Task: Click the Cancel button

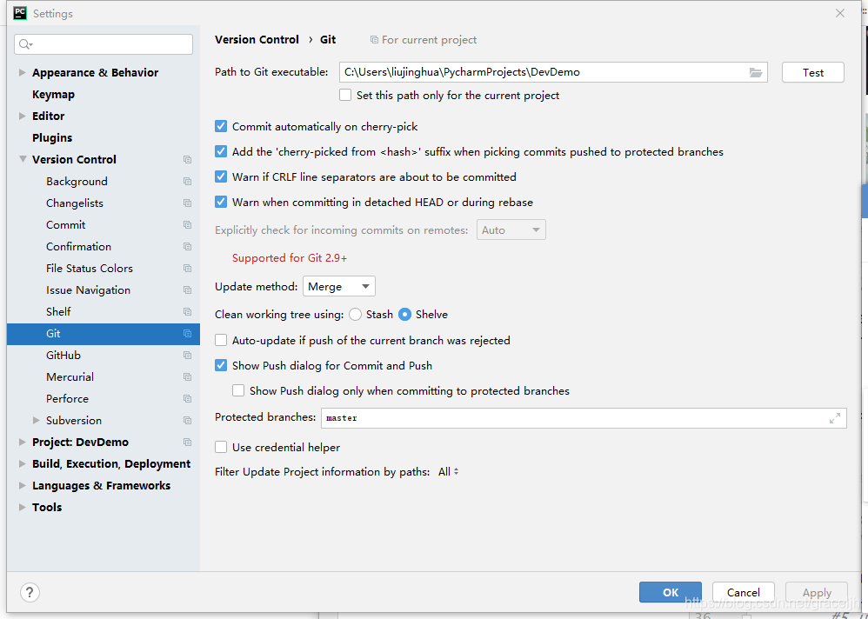Action: click(743, 592)
